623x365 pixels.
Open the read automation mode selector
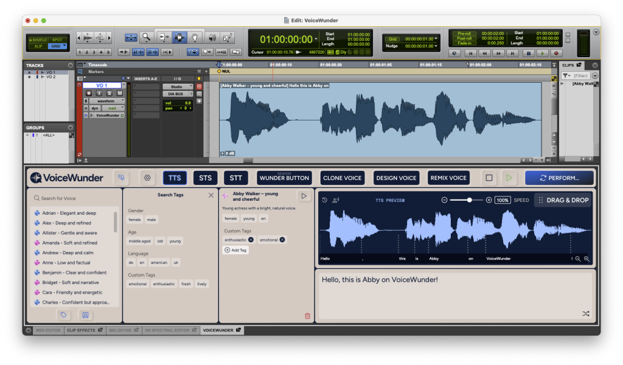(114, 108)
